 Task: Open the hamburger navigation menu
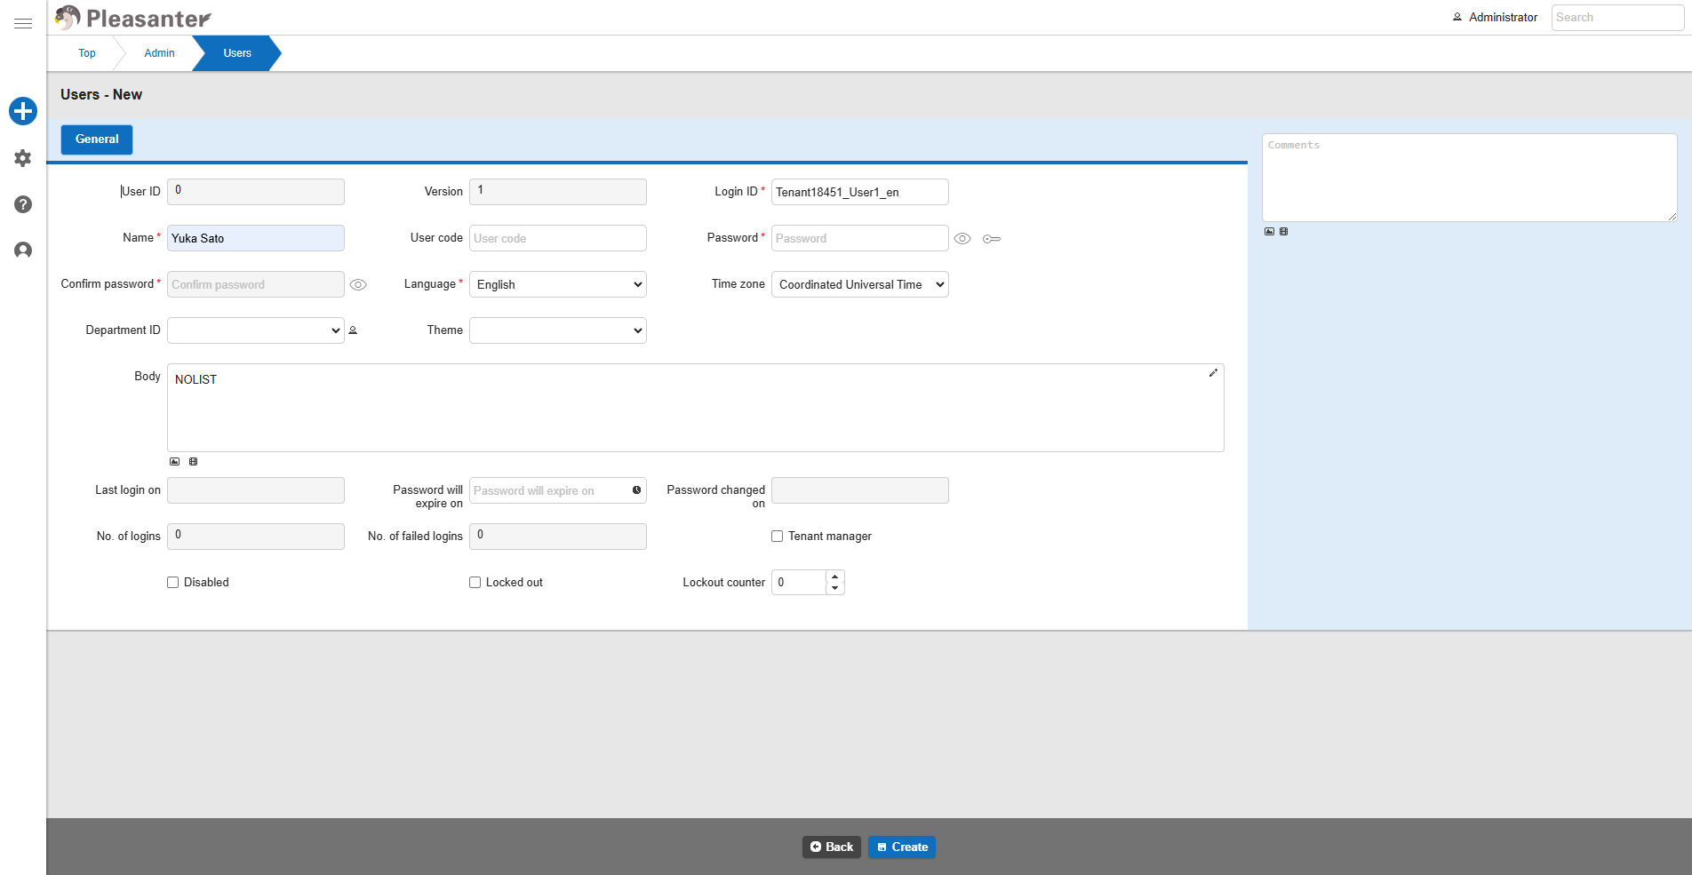[23, 24]
